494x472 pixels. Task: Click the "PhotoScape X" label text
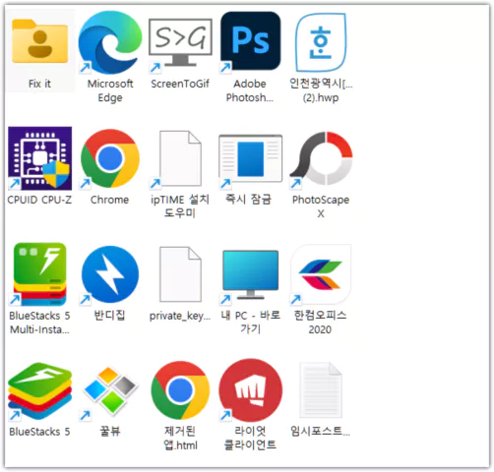[321, 206]
